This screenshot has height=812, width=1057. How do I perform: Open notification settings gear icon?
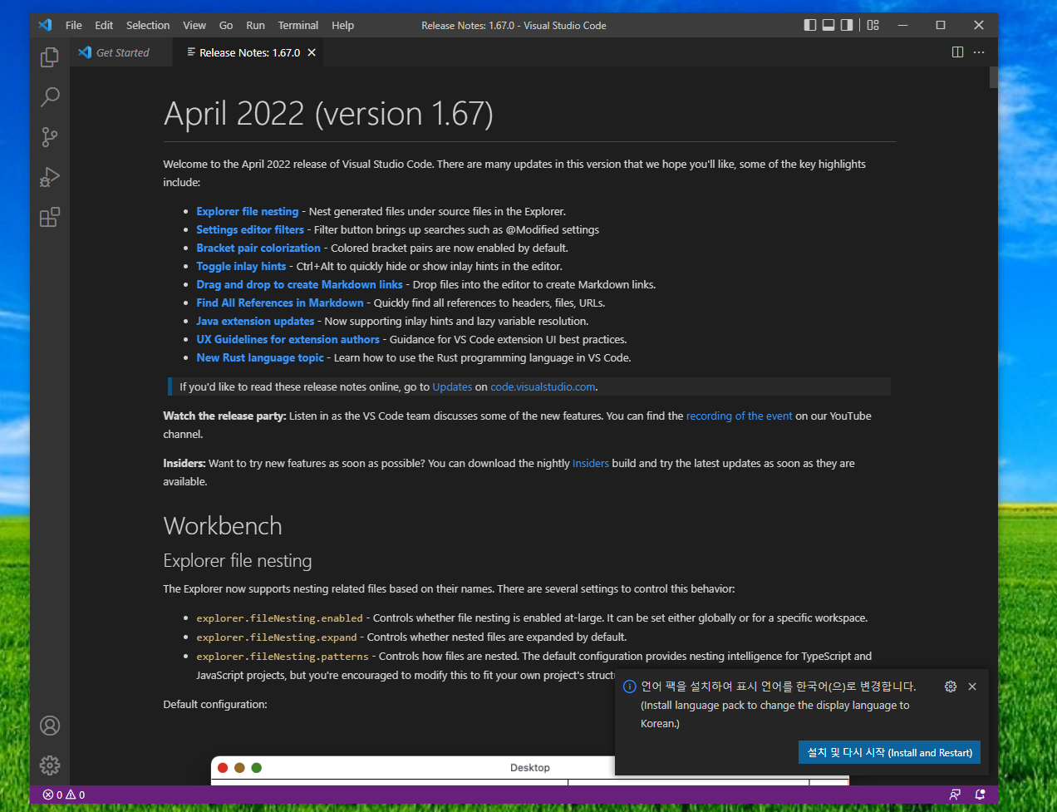point(951,687)
